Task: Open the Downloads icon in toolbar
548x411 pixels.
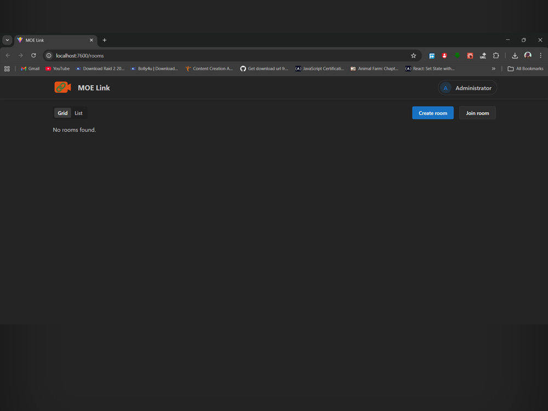Action: pyautogui.click(x=515, y=55)
